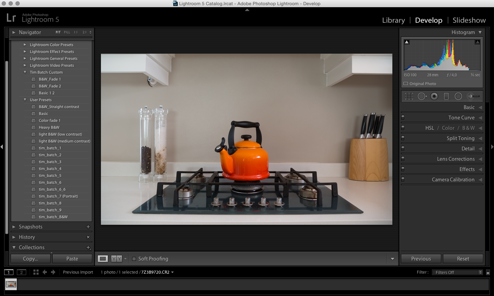Click the Paste settings button
494x296 pixels.
72,259
